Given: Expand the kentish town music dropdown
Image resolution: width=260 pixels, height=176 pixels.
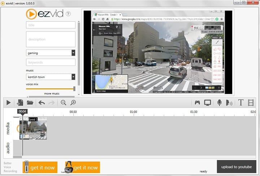Looking at the screenshot, I should pos(73,77).
